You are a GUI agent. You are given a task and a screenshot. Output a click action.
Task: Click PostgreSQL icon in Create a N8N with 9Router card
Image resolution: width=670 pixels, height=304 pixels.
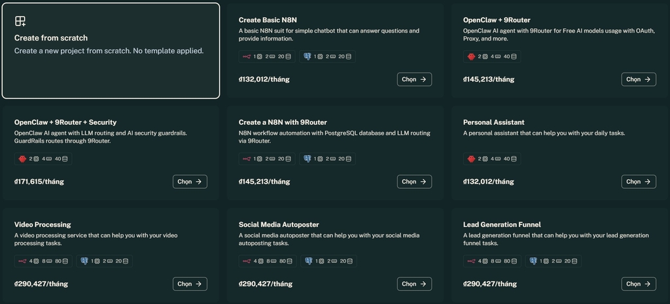click(x=308, y=159)
